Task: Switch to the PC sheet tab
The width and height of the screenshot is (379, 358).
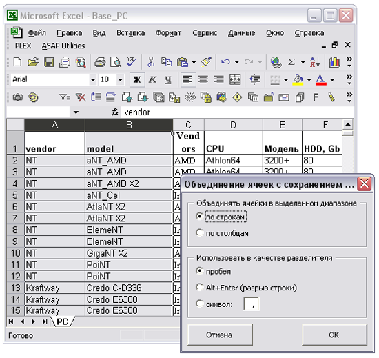Action: (x=62, y=321)
